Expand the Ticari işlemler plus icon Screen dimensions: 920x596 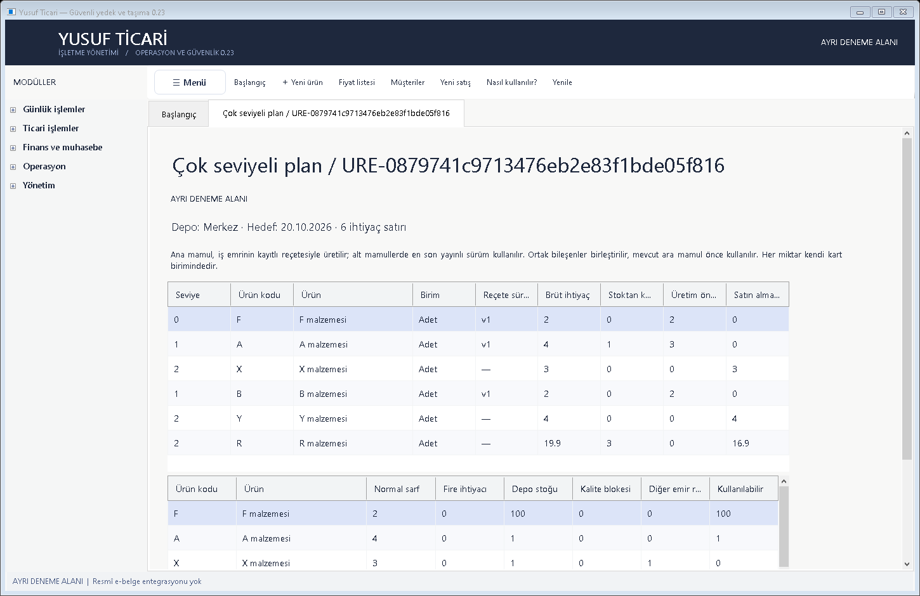[x=13, y=129]
